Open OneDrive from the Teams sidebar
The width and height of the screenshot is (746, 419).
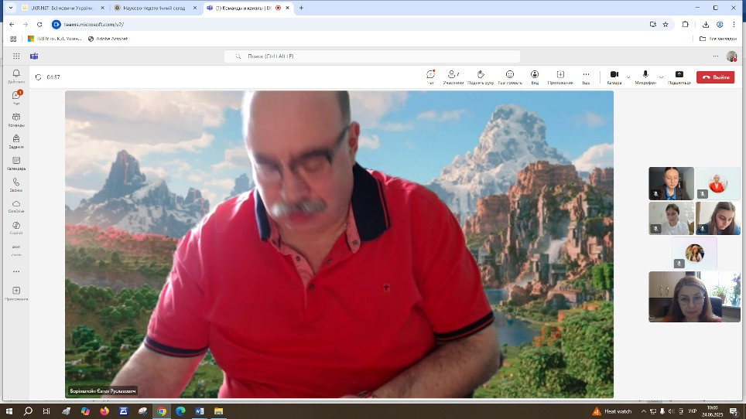click(x=16, y=206)
